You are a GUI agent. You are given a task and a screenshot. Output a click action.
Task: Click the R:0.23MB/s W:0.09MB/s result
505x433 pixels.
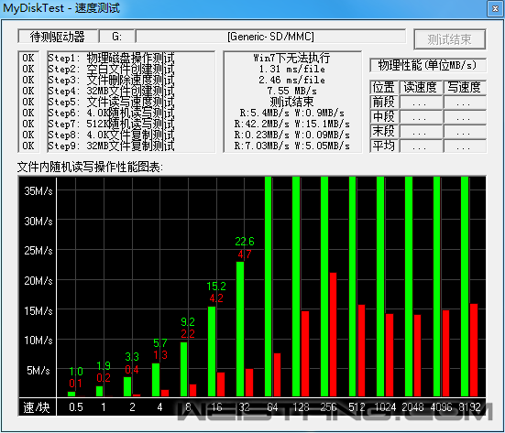pyautogui.click(x=291, y=135)
